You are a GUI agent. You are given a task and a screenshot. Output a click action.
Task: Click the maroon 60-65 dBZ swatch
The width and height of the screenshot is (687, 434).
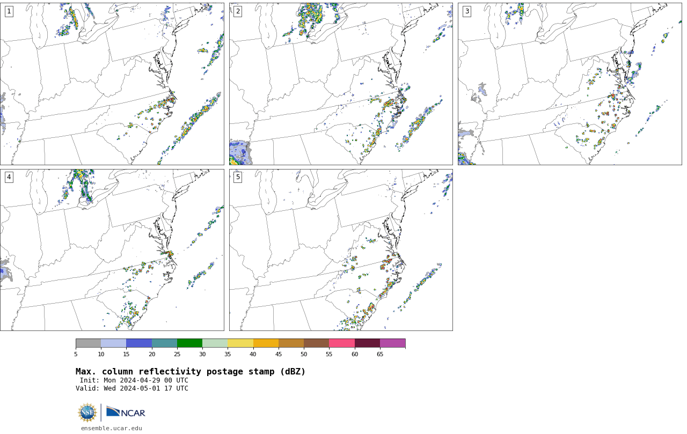(367, 343)
